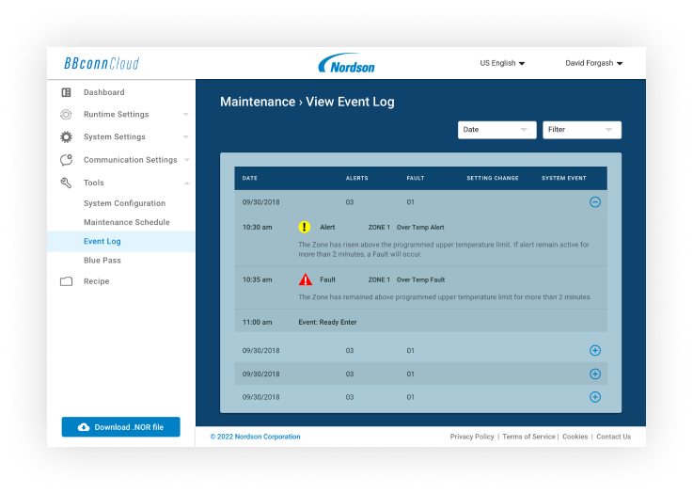The image size is (693, 494).
Task: Click the Runtime Settings circular icon
Action: pos(66,115)
